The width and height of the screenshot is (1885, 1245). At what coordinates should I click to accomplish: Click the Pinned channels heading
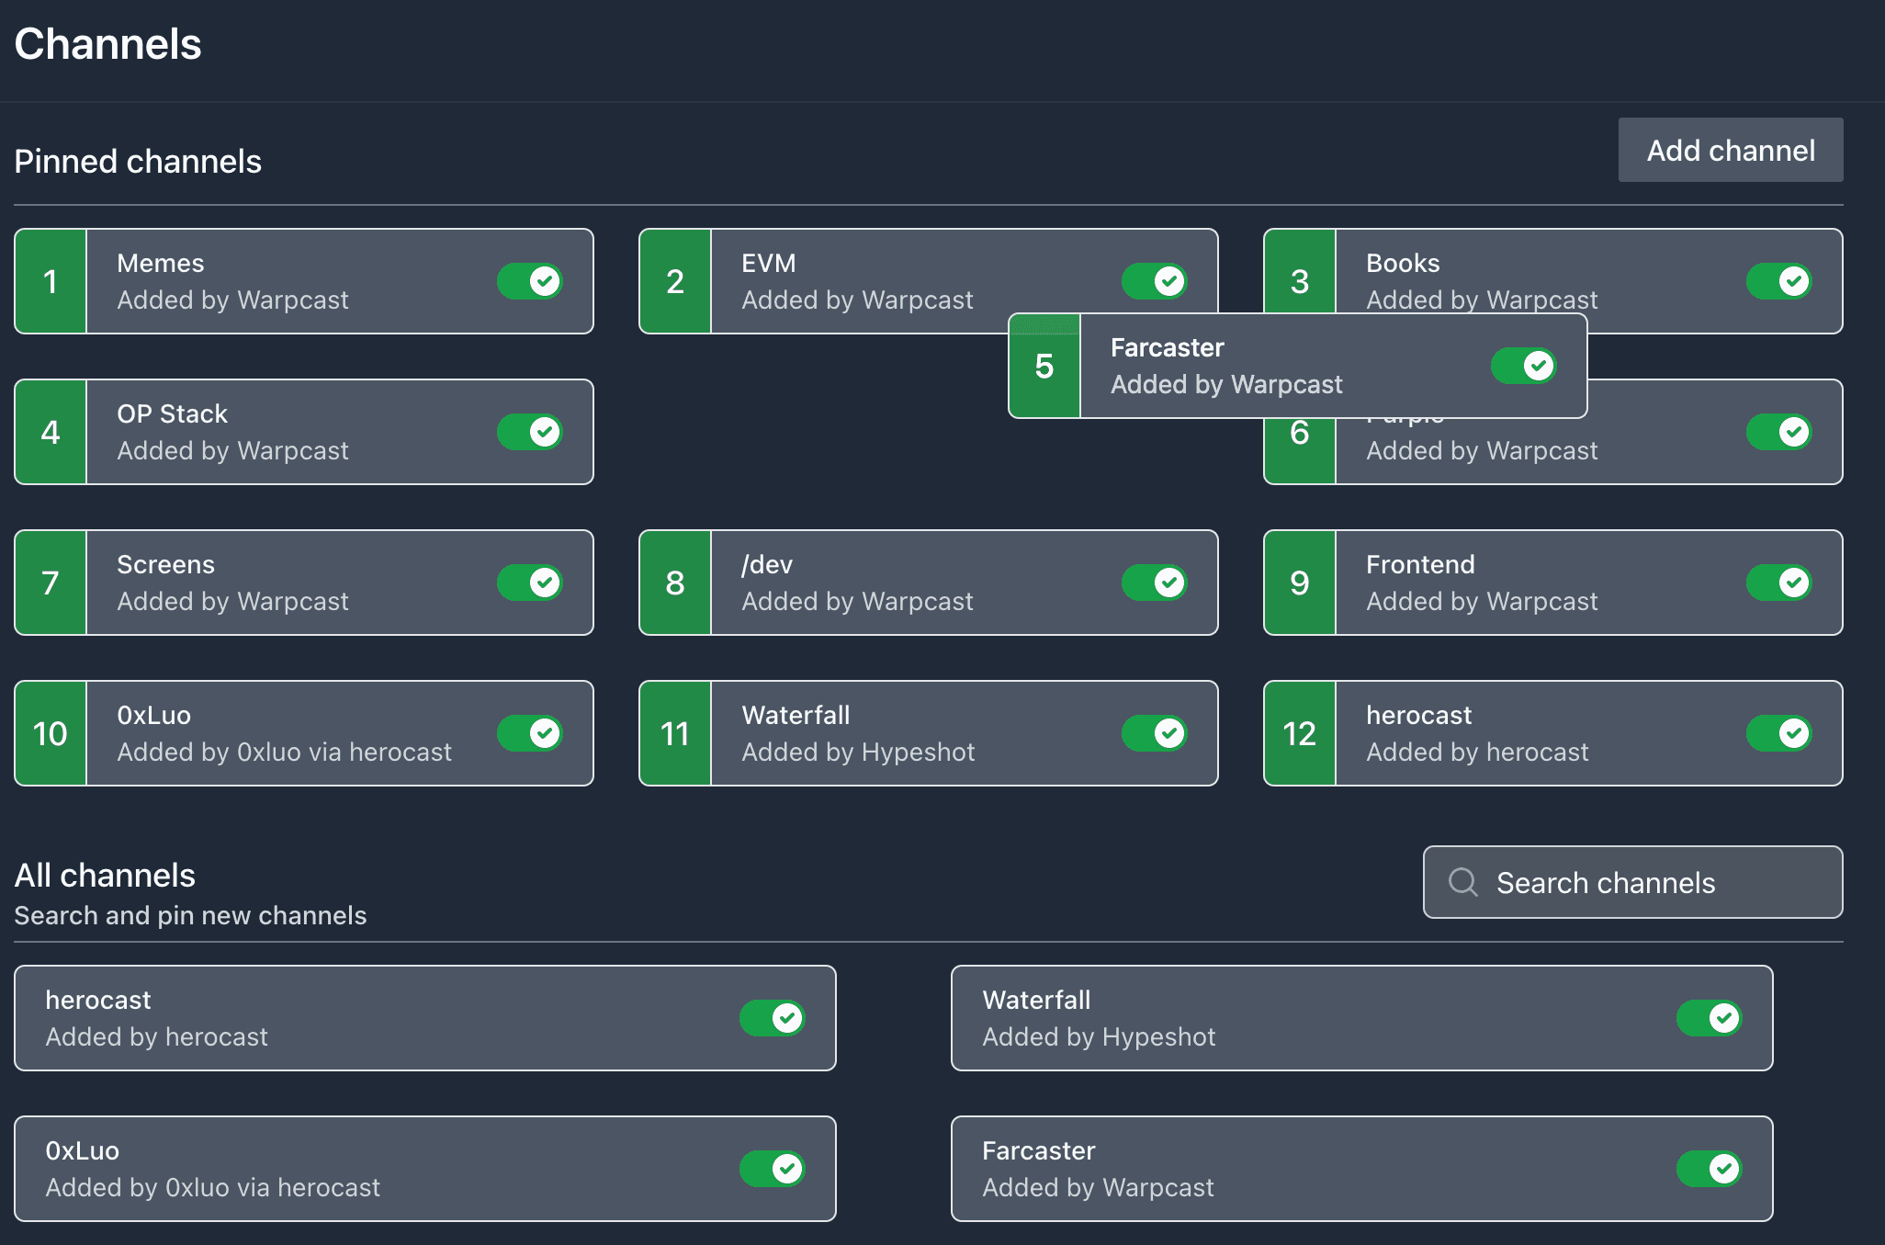138,161
